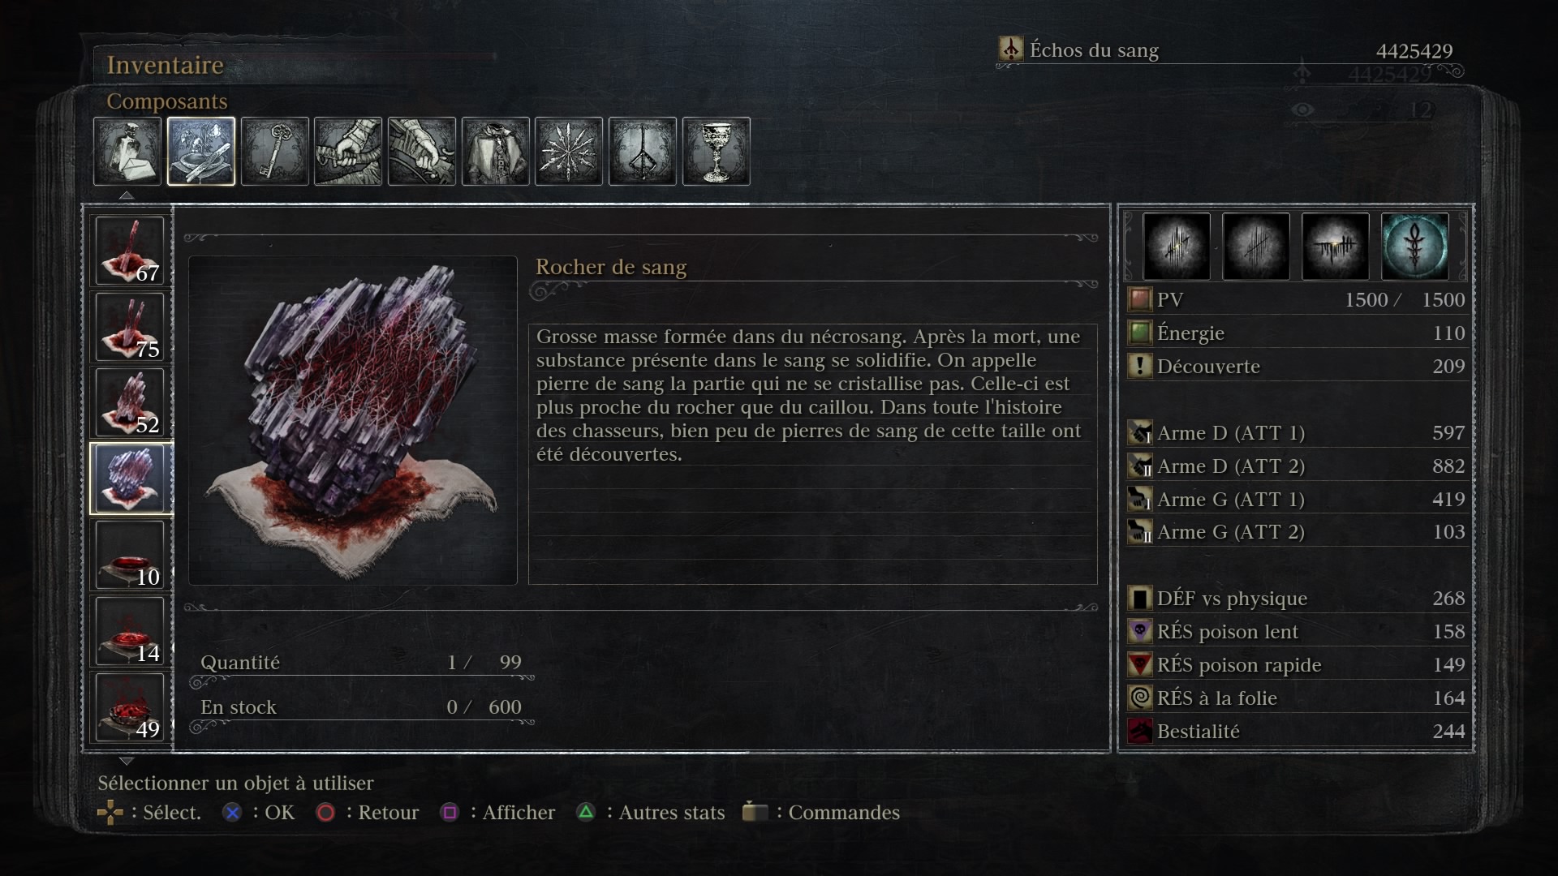Open the consumables tab icon

127,152
